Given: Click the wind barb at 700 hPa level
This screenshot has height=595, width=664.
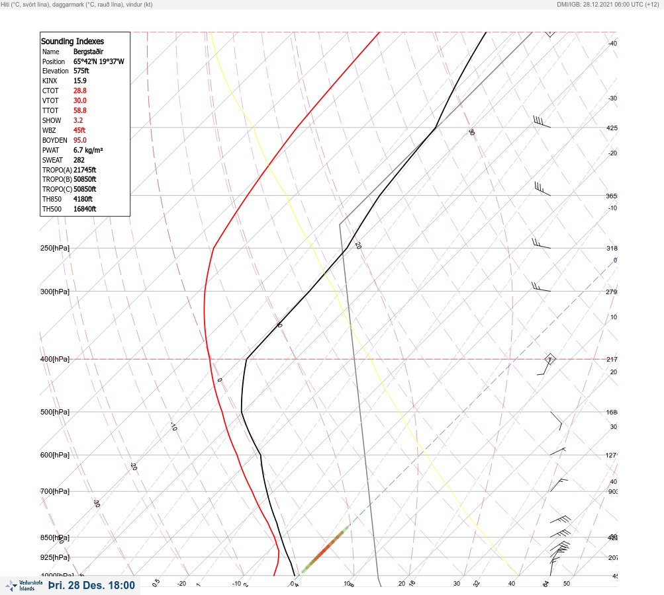Looking at the screenshot, I should pyautogui.click(x=559, y=485).
